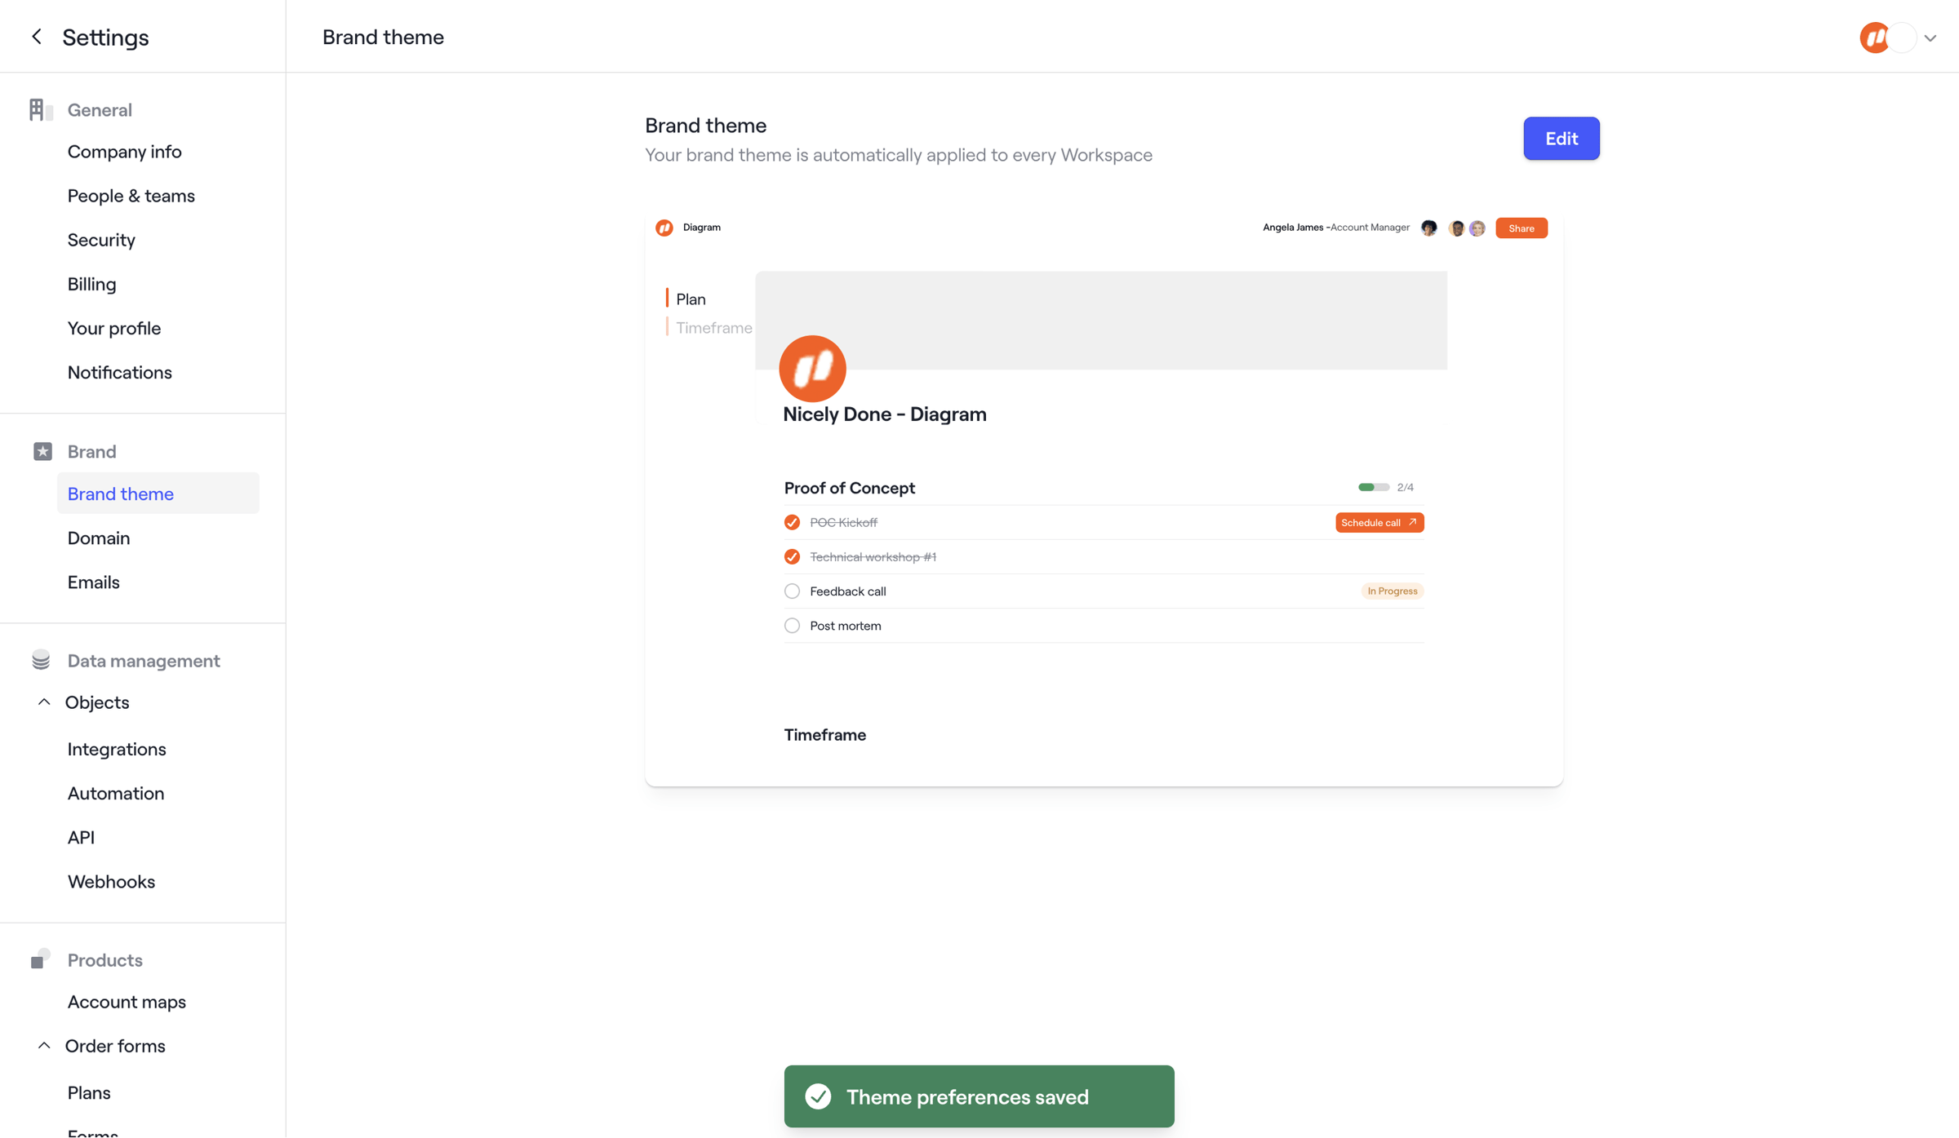This screenshot has height=1138, width=1959.
Task: Click the orange logo avatar in top right
Action: [1874, 38]
